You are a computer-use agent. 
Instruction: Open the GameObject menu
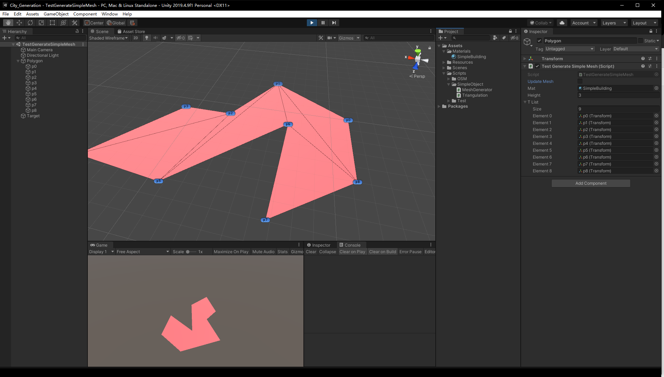[56, 14]
